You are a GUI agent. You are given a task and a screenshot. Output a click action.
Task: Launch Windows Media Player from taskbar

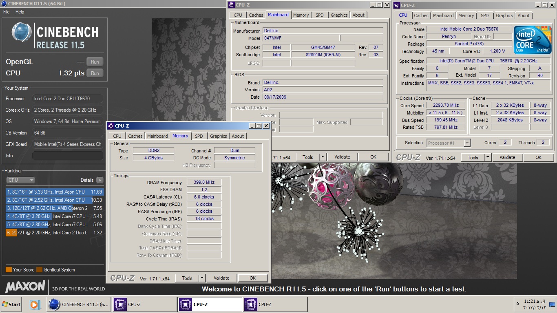point(35,304)
